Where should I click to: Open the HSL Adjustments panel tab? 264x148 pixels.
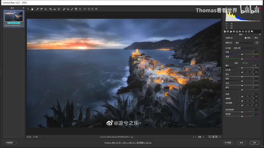point(234,31)
